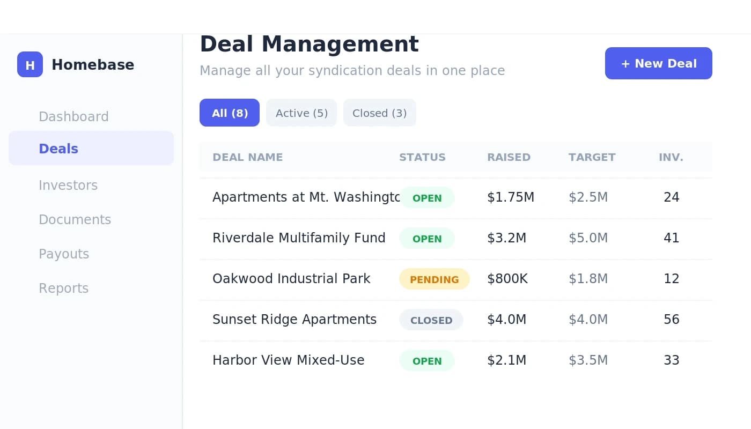751x429 pixels.
Task: Open the Riverdale Multifamily Fund deal
Action: pyautogui.click(x=299, y=238)
